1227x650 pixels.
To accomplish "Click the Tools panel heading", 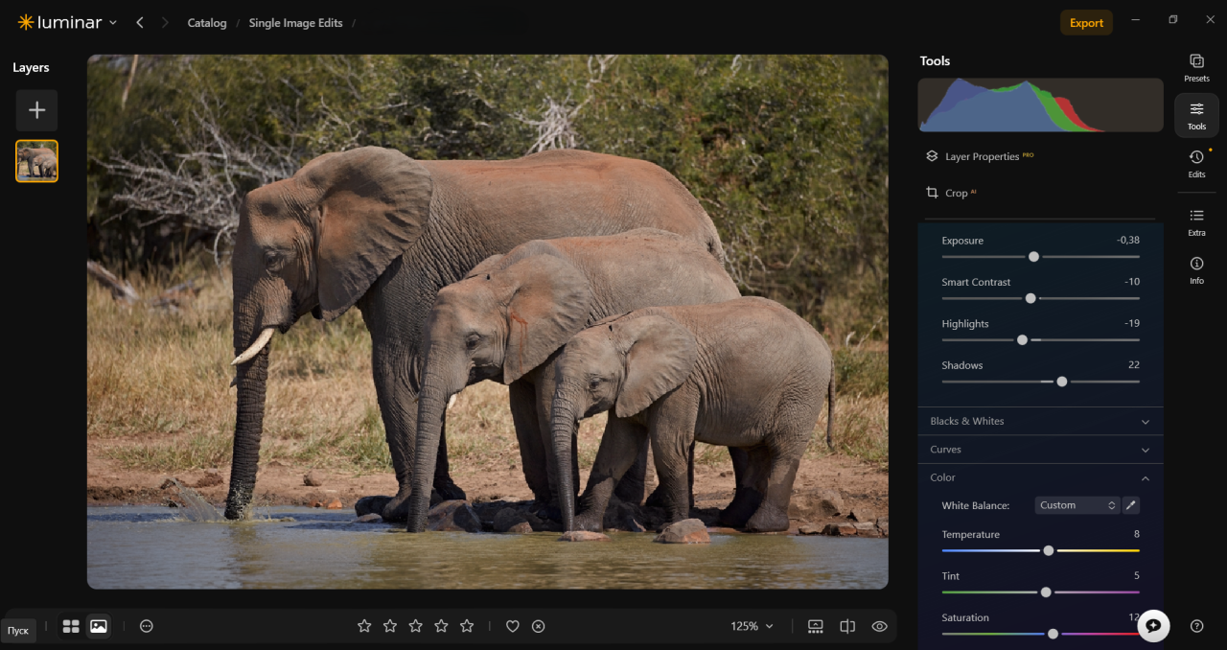I will click(x=935, y=61).
